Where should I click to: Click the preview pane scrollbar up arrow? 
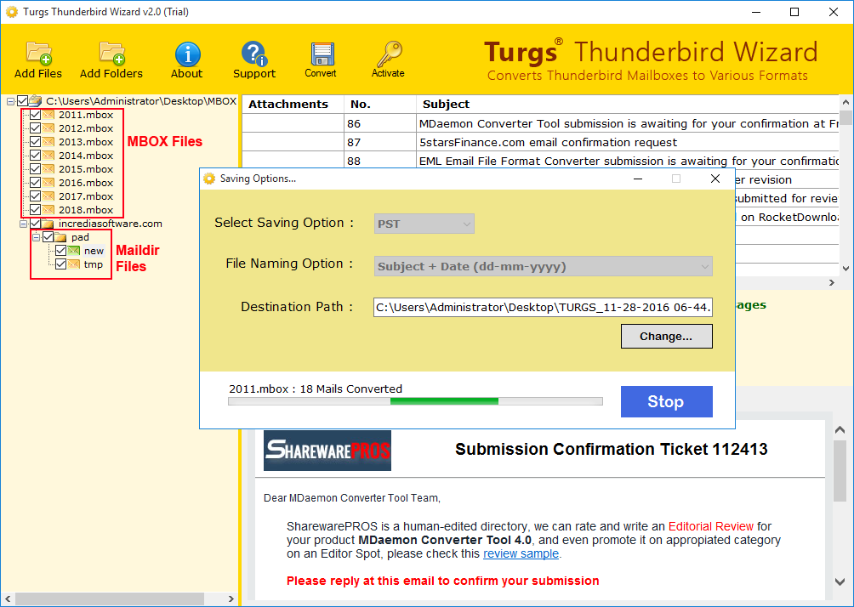pyautogui.click(x=840, y=430)
